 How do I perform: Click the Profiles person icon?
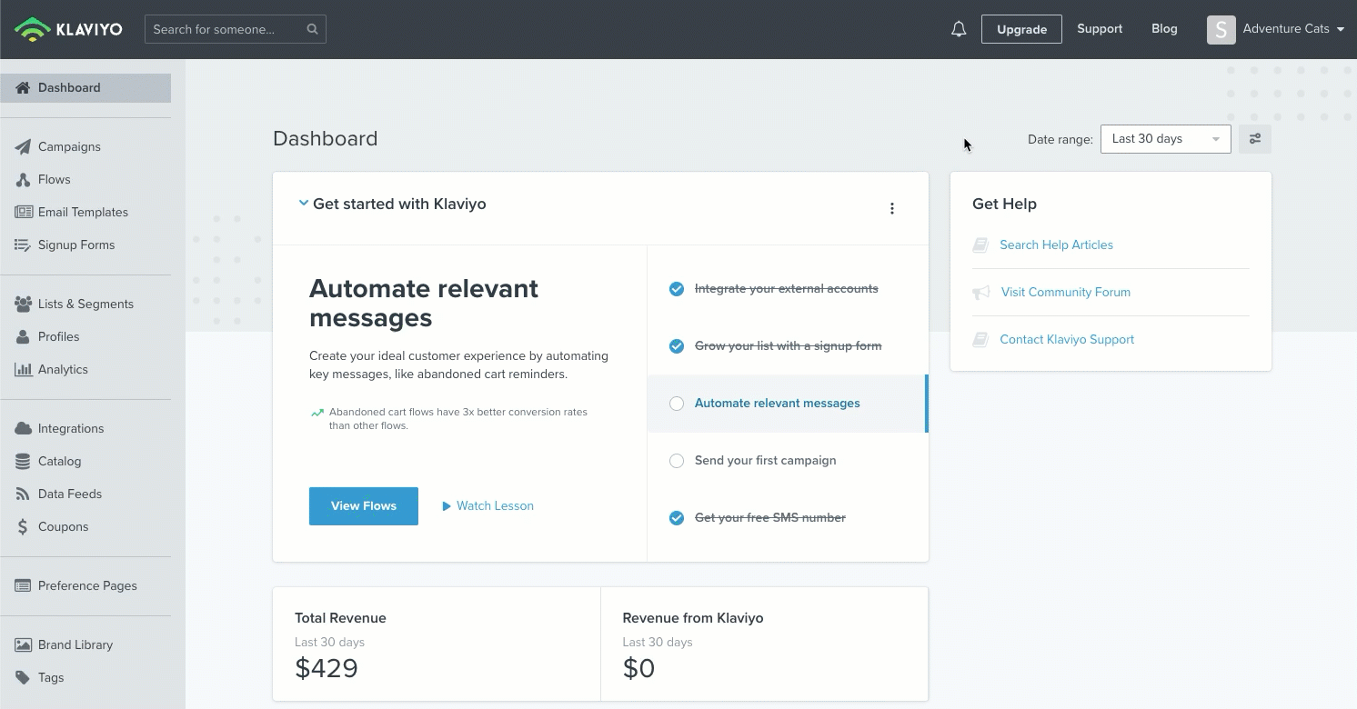click(23, 337)
